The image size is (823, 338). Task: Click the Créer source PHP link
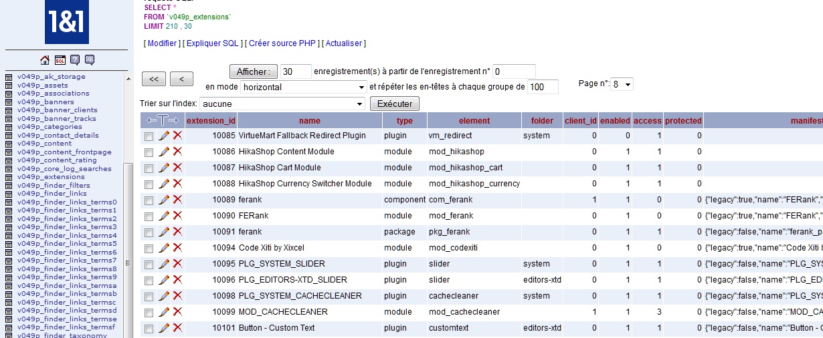(282, 43)
